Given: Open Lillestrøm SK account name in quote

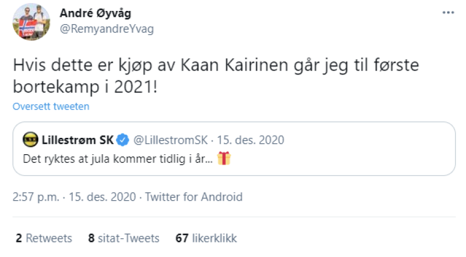Looking at the screenshot, I should (x=77, y=141).
